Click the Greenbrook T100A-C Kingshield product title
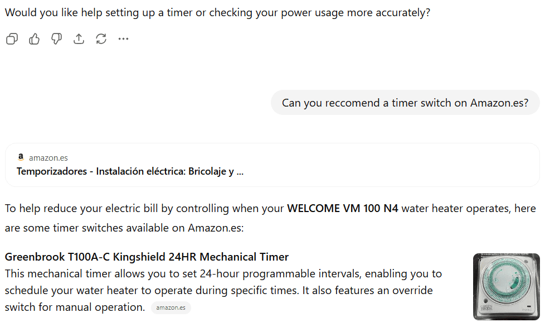This screenshot has width=545, height=327. pyautogui.click(x=147, y=257)
